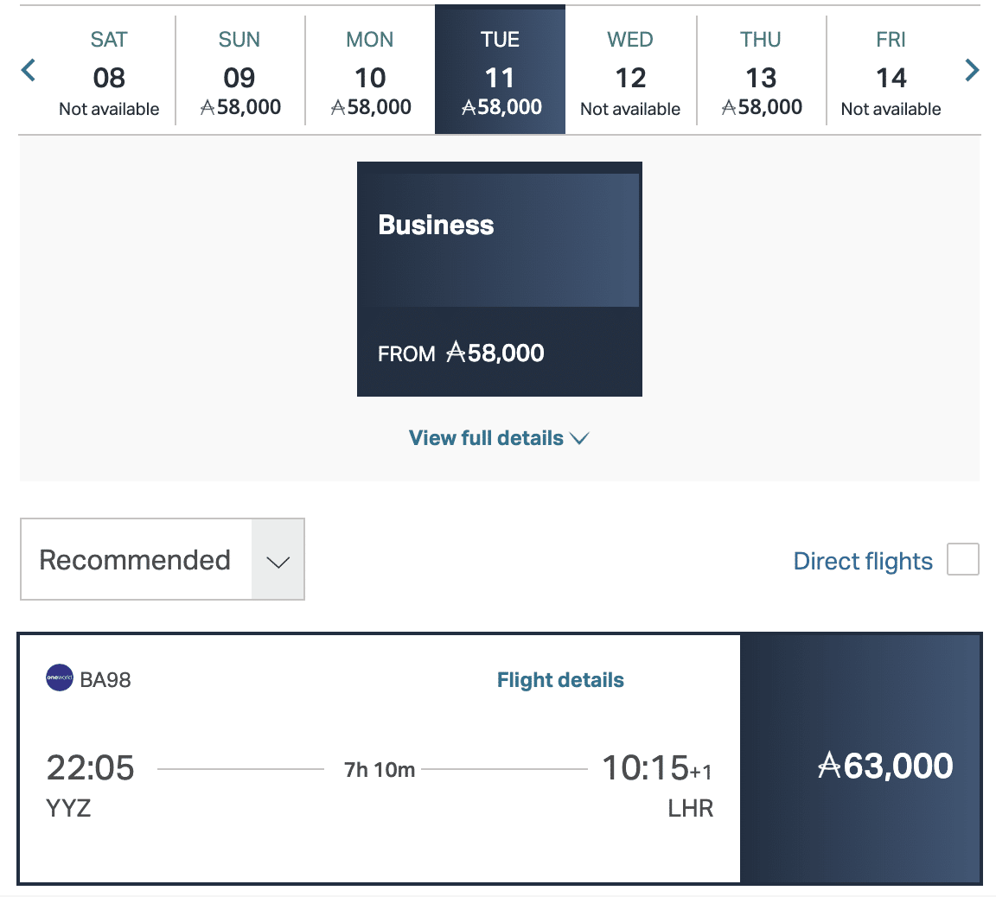996x897 pixels.
Task: Enable the Direct flights checkbox
Action: point(962,559)
